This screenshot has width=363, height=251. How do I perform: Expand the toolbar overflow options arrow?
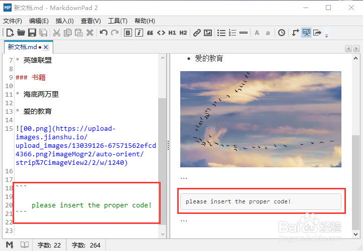click(x=327, y=36)
